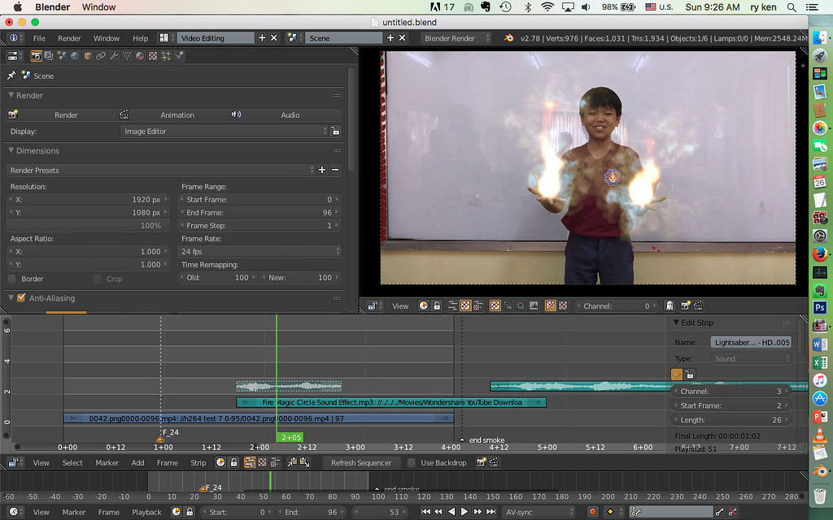The width and height of the screenshot is (833, 520).
Task: Click the sequencer header OpenGL render image icon
Action: point(482,462)
